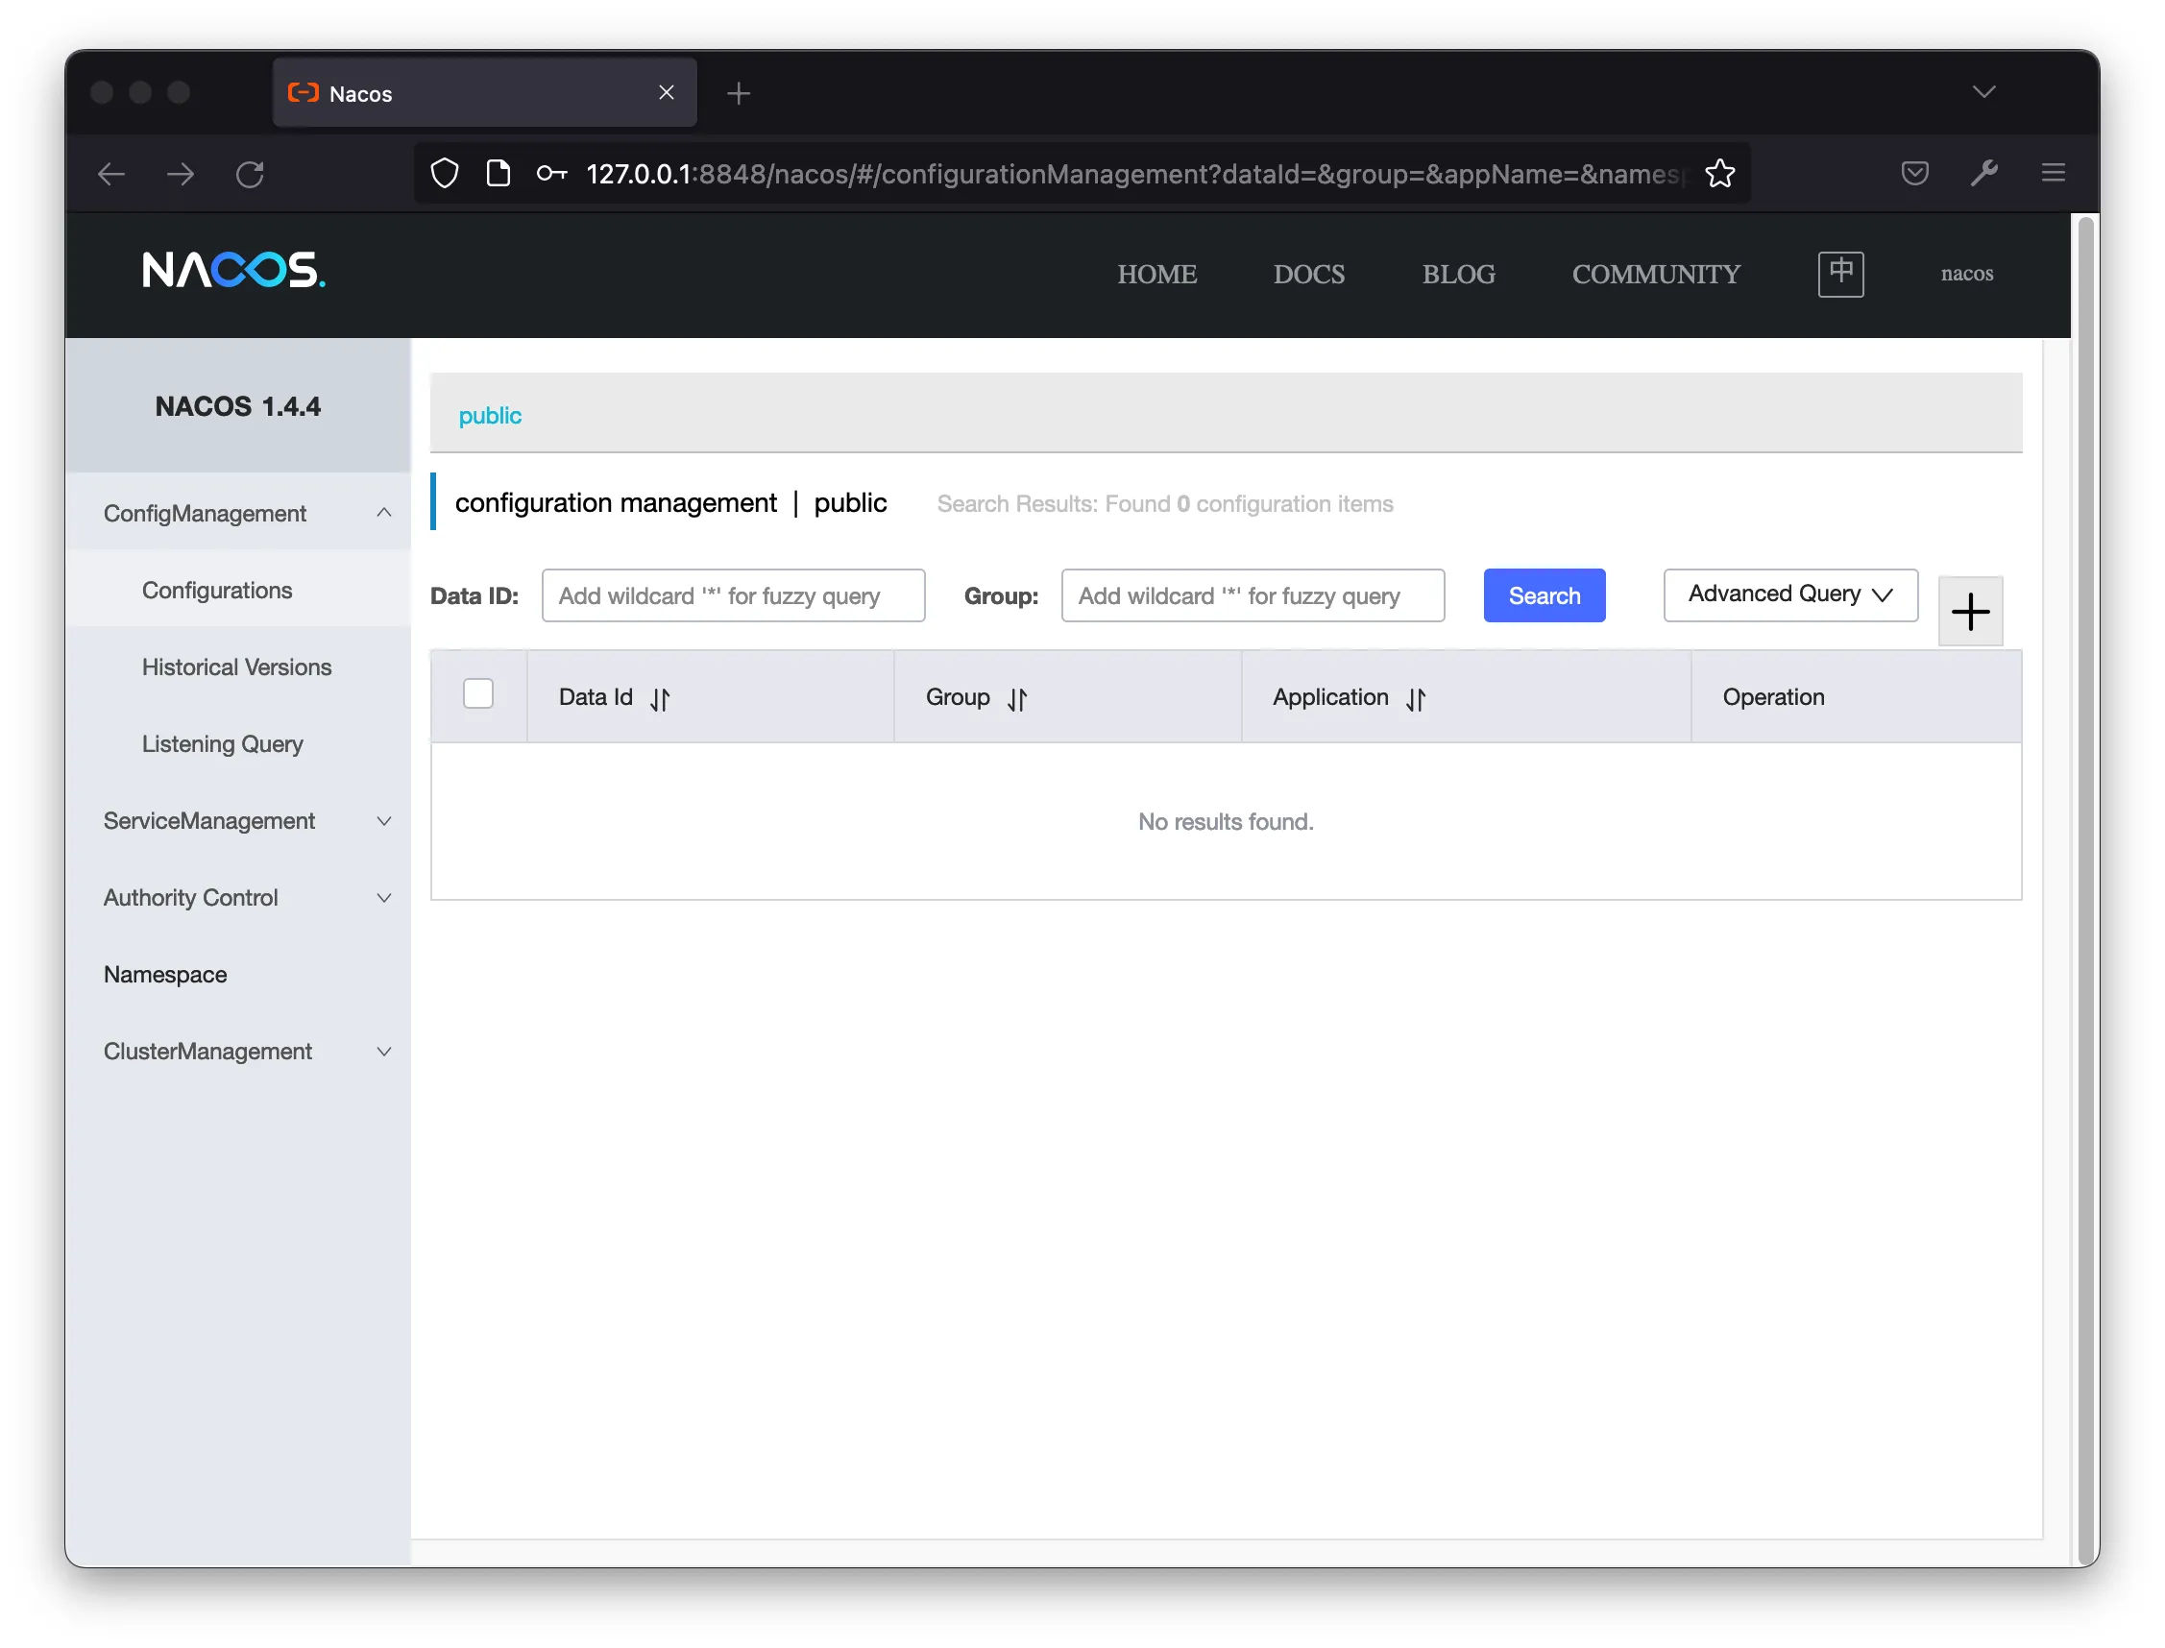Go forward with browser forward arrow

tap(181, 175)
